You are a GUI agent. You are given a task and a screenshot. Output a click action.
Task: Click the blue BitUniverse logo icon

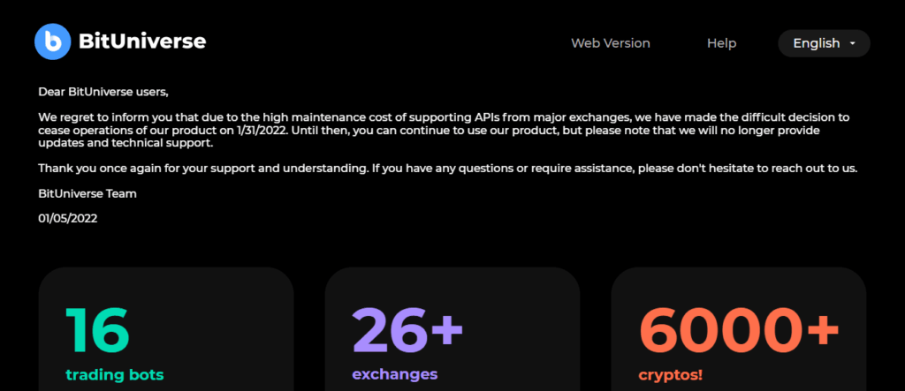52,41
